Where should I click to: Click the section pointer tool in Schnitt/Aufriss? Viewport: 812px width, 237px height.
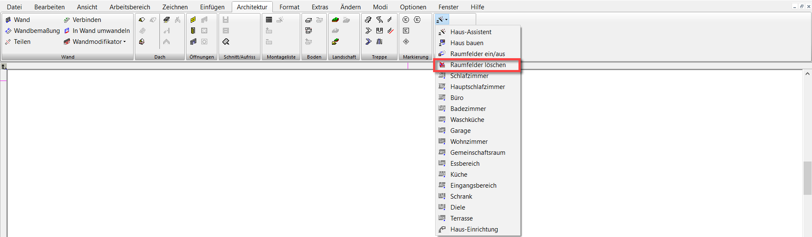tap(226, 42)
